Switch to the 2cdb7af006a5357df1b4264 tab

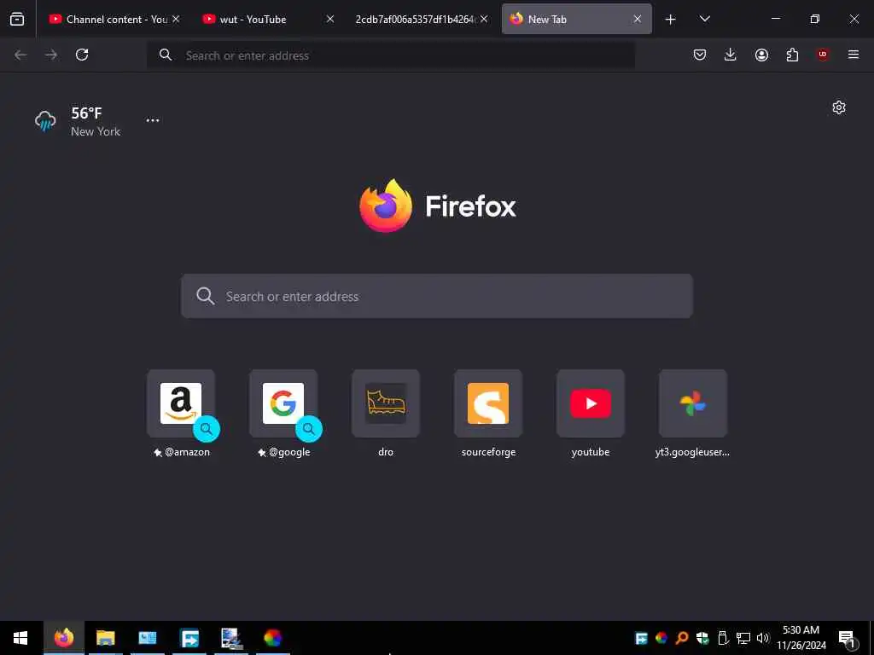(422, 19)
